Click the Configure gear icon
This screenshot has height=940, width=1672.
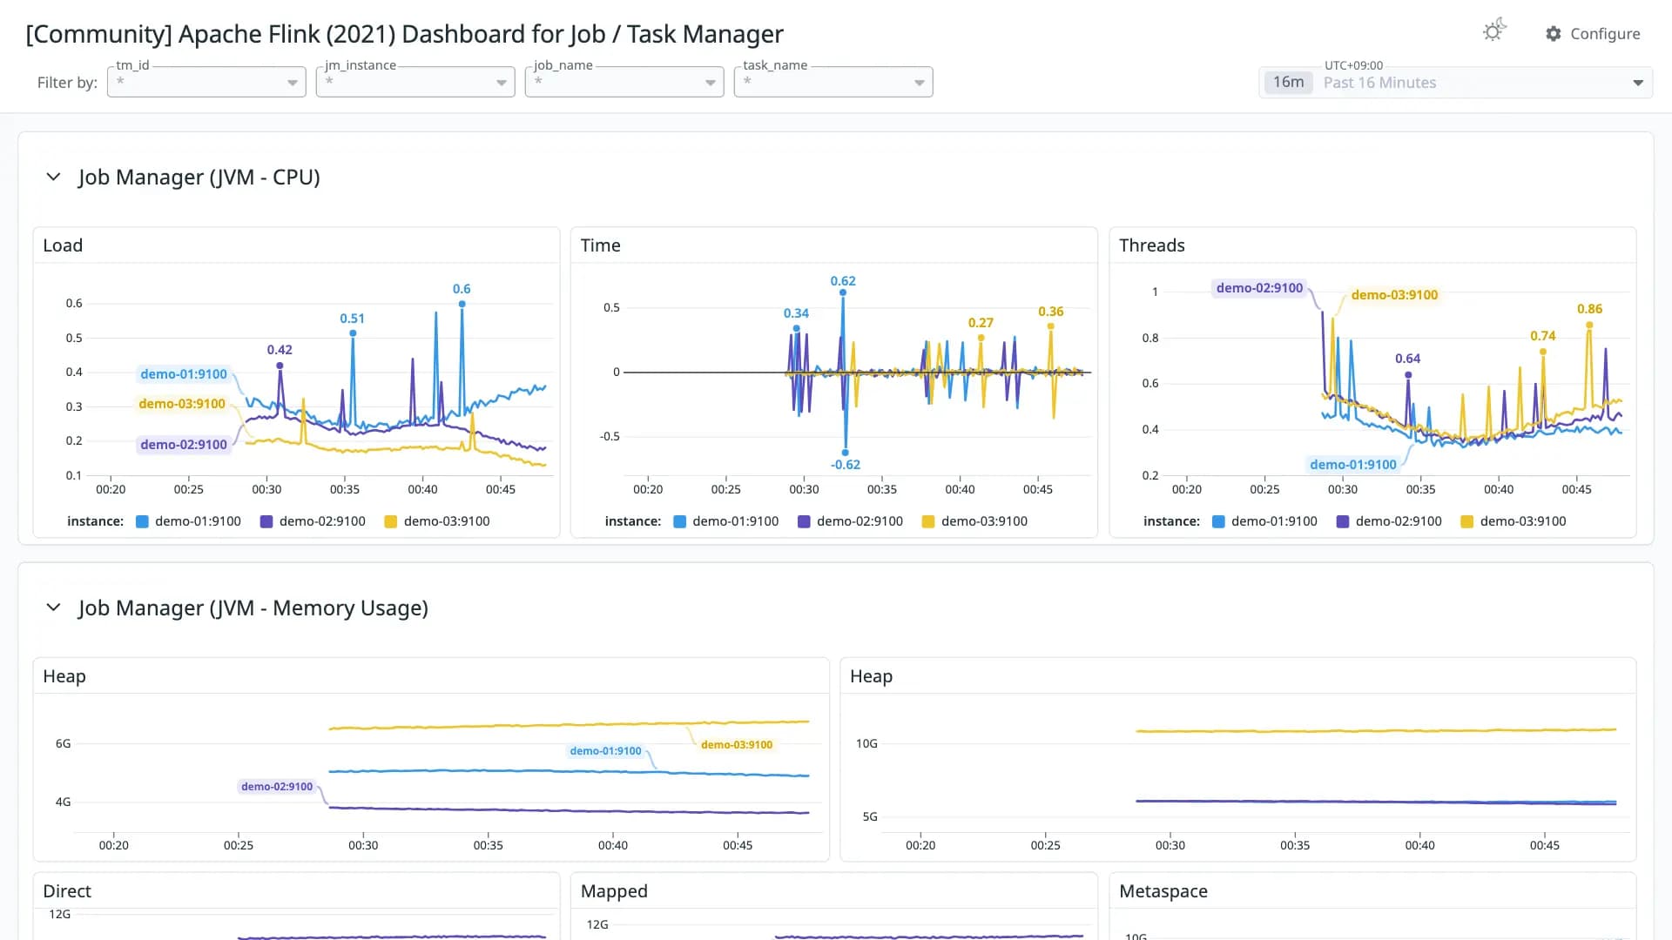[1554, 34]
